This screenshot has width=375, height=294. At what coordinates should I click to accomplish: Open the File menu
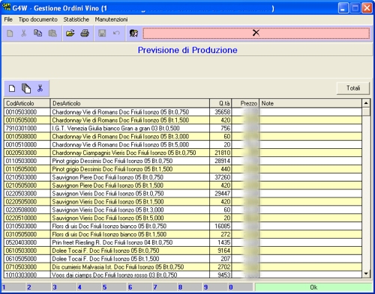coord(8,19)
